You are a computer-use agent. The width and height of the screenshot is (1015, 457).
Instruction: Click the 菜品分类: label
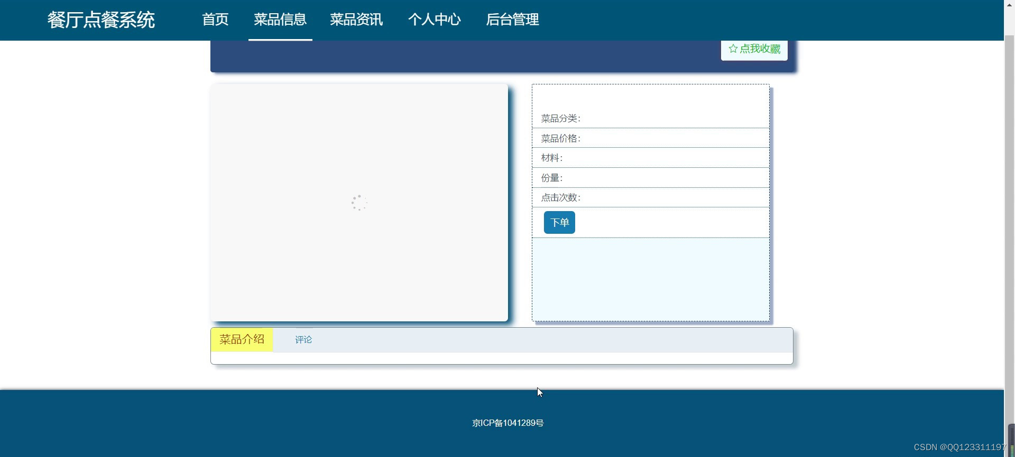[560, 119]
